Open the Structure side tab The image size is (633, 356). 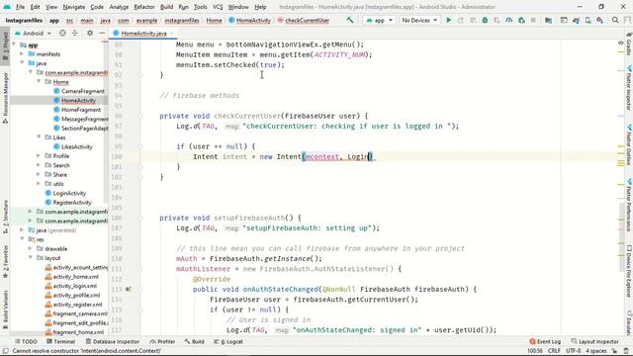point(5,217)
